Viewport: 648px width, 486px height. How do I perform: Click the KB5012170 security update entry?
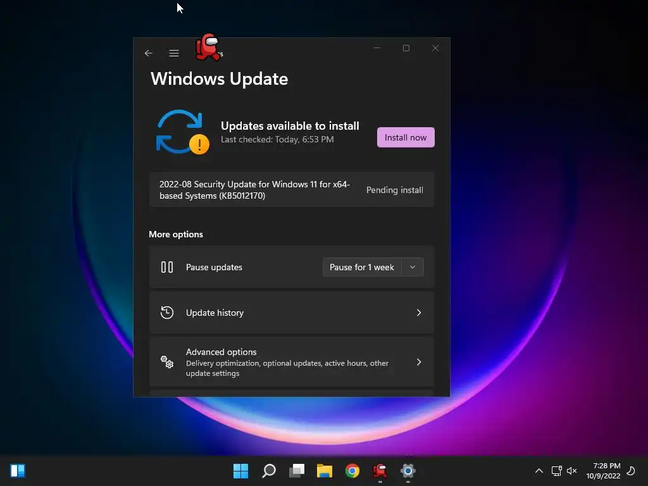pyautogui.click(x=291, y=190)
